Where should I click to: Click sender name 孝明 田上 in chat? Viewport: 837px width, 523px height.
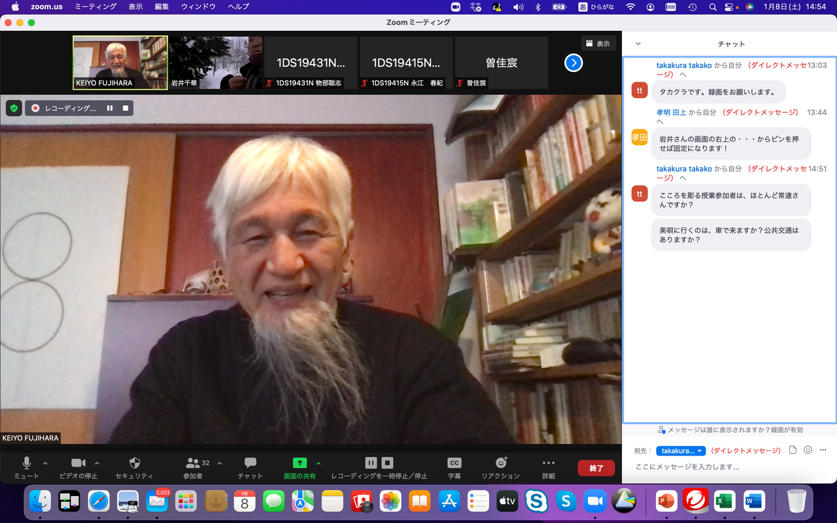(x=671, y=112)
